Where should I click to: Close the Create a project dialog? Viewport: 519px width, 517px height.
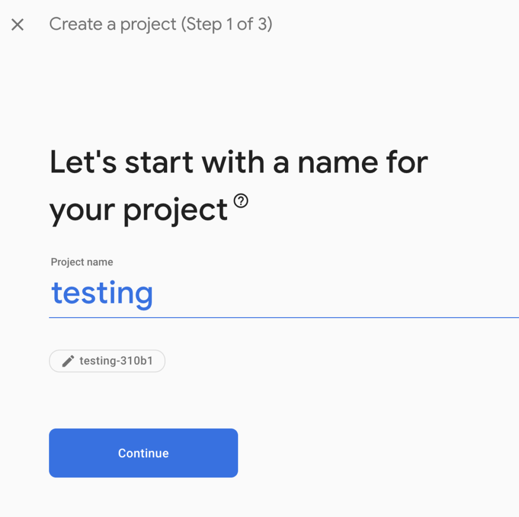[x=18, y=24]
